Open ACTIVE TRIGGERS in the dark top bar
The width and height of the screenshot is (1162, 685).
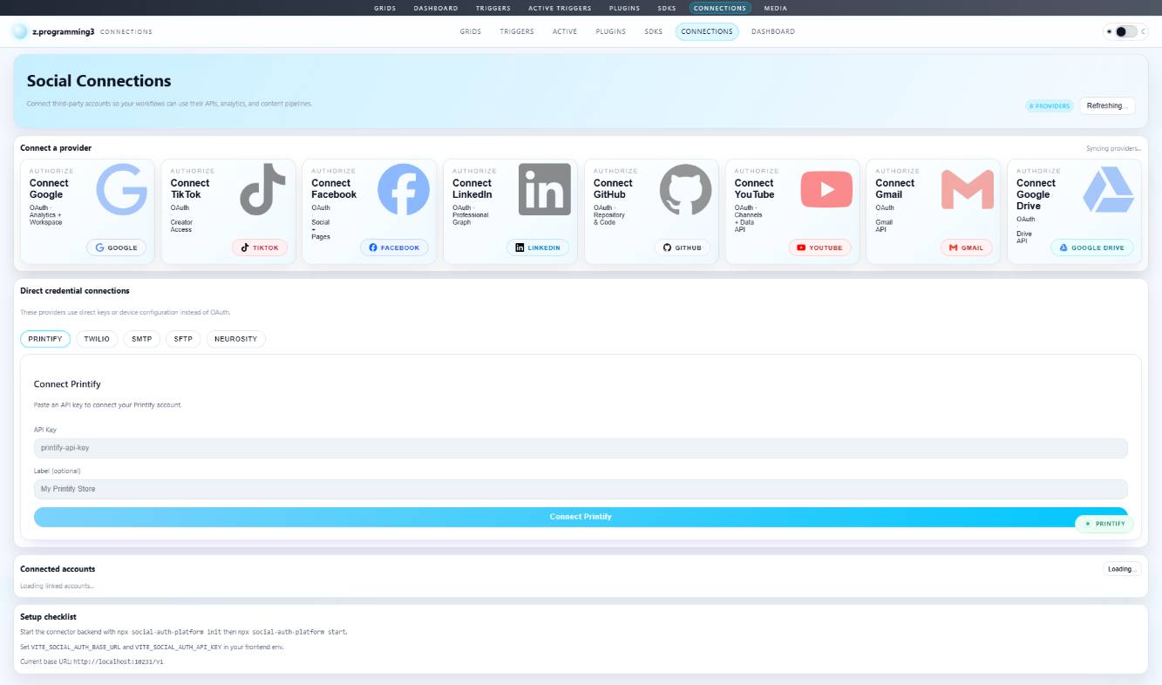(x=560, y=8)
